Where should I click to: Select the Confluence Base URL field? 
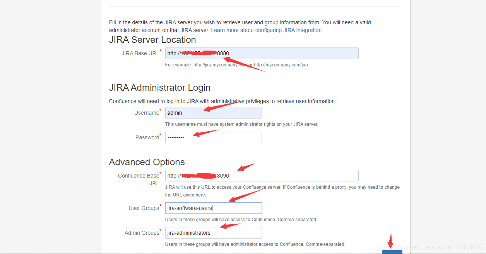[x=262, y=176]
